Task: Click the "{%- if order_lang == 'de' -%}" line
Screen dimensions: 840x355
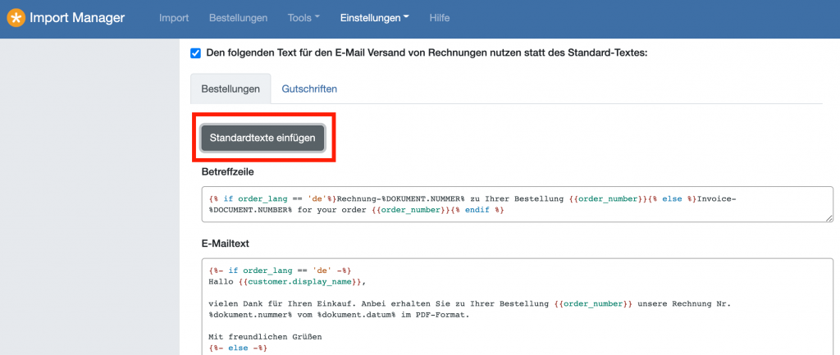Action: (x=281, y=271)
